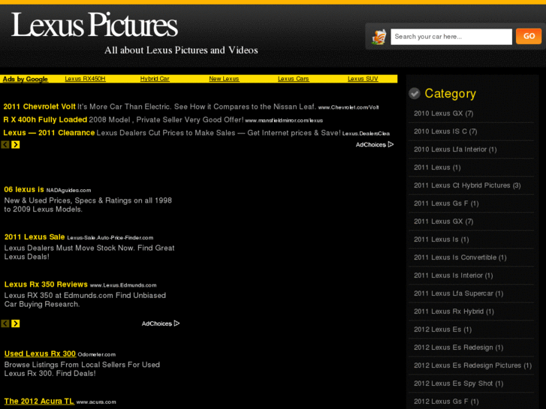Open the Lexus Cars ad link

[x=293, y=79]
